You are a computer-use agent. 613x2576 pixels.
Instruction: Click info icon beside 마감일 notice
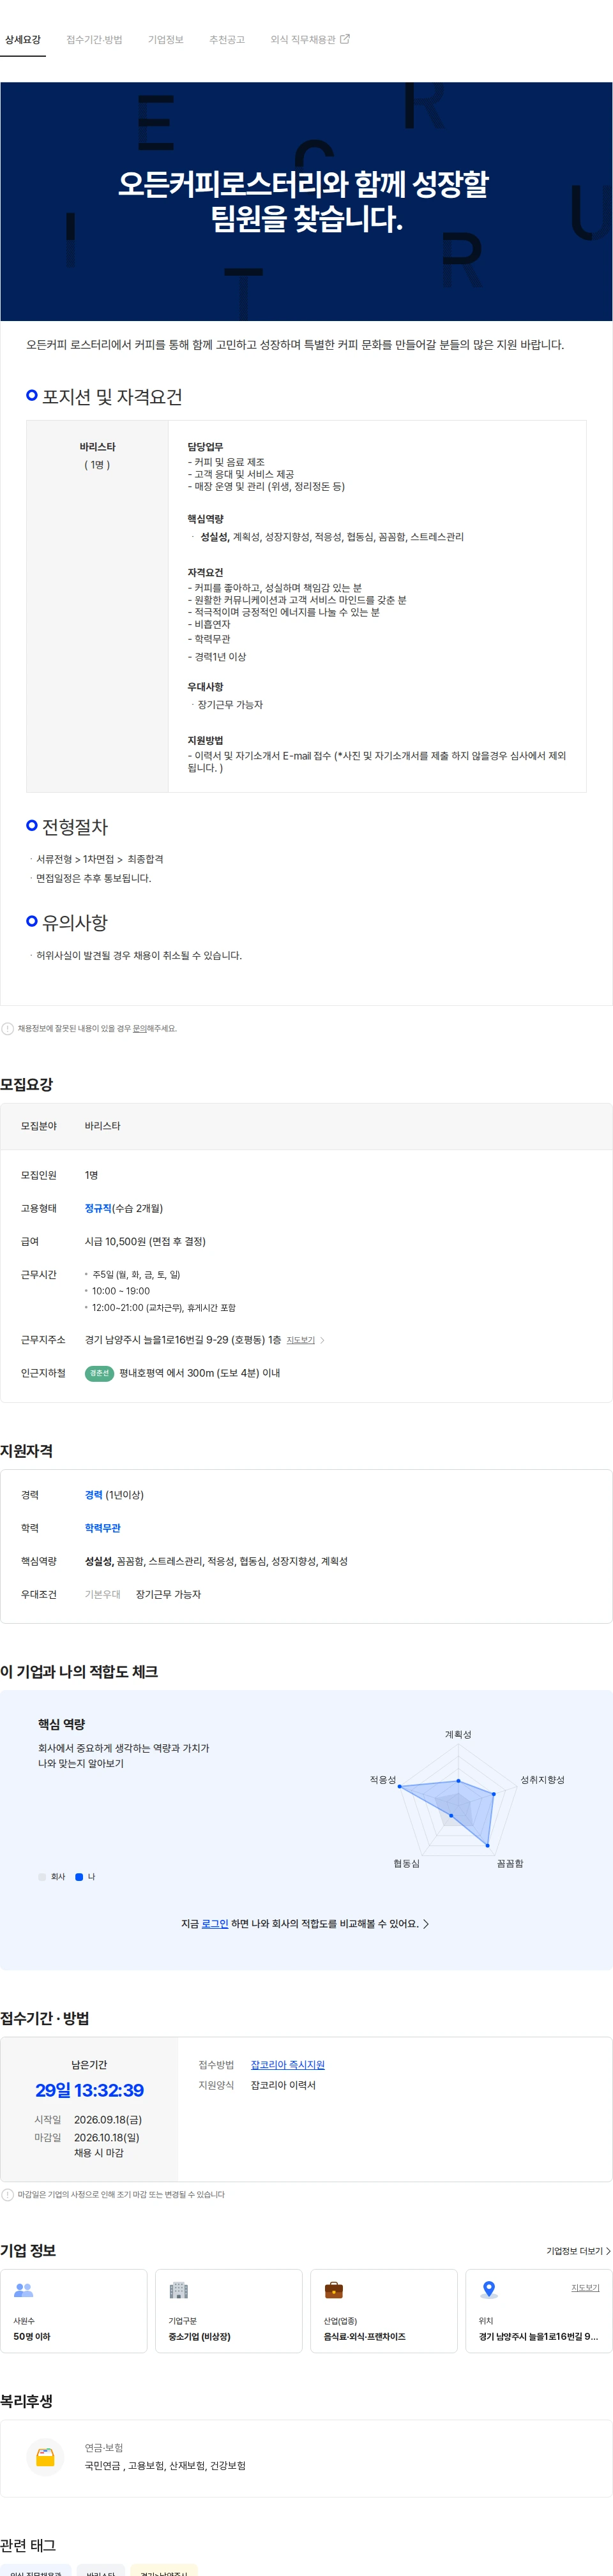8,2194
